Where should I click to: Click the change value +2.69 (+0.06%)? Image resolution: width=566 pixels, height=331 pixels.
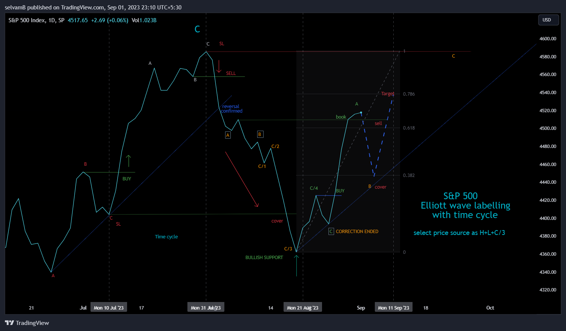pyautogui.click(x=109, y=20)
